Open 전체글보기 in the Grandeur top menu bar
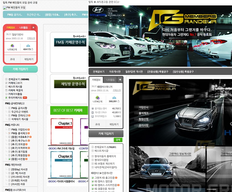Viewport: 232px width, 192px height. pyautogui.click(x=99, y=72)
